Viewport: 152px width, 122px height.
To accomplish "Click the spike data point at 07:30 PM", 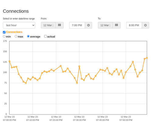I will point(79,66).
